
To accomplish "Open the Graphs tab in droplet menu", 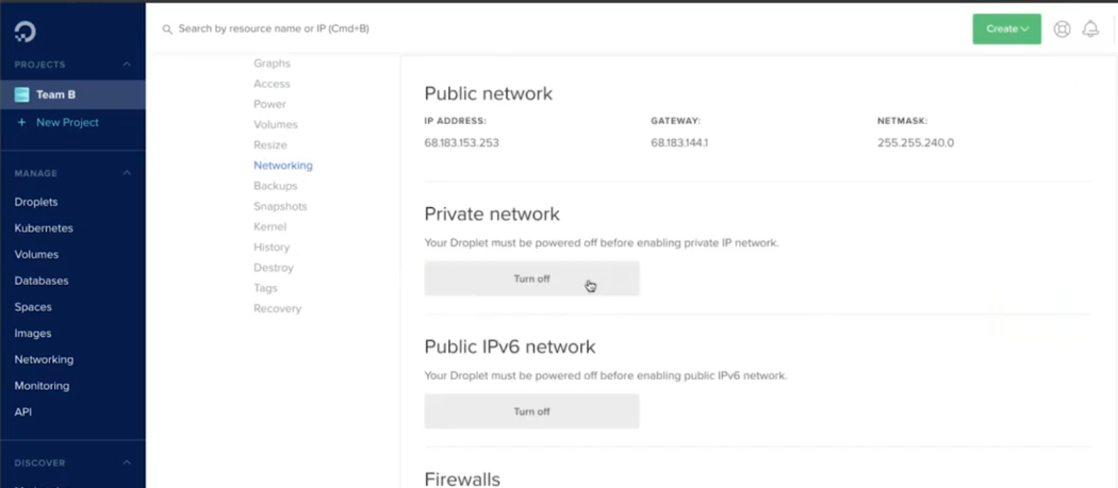I will coord(272,63).
